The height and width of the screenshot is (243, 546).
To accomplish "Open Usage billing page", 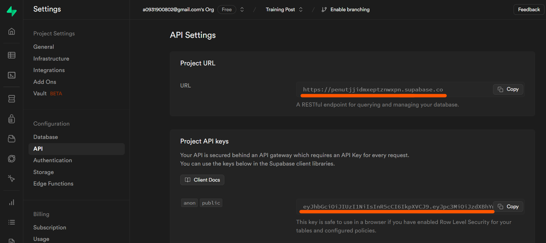I will (41, 239).
